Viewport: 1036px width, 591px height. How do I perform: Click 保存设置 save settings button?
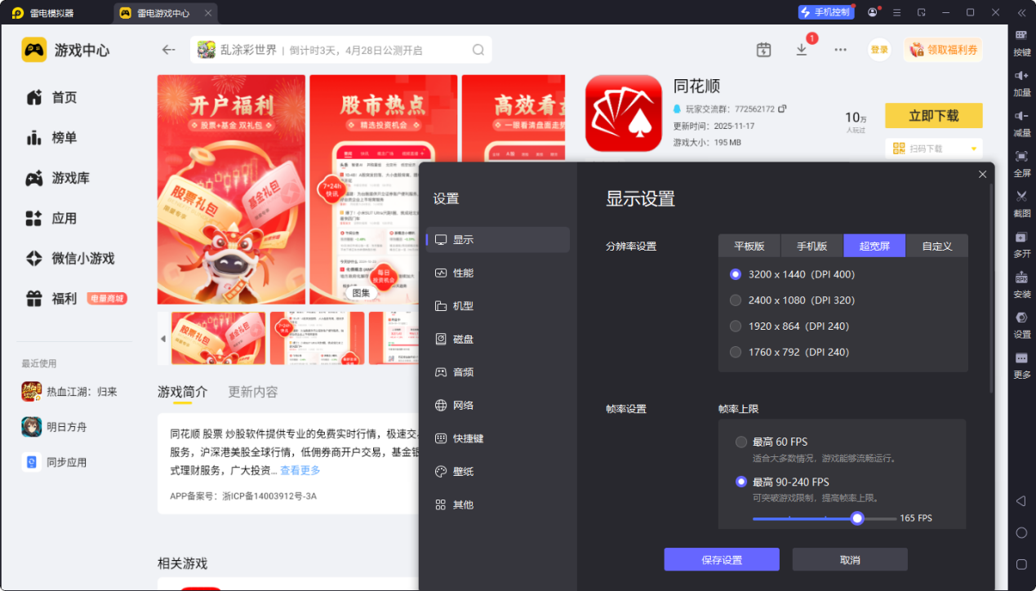click(x=722, y=560)
